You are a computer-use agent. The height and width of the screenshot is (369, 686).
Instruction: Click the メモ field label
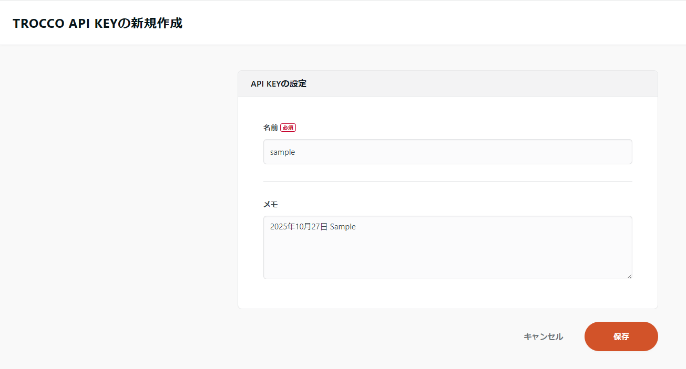270,204
